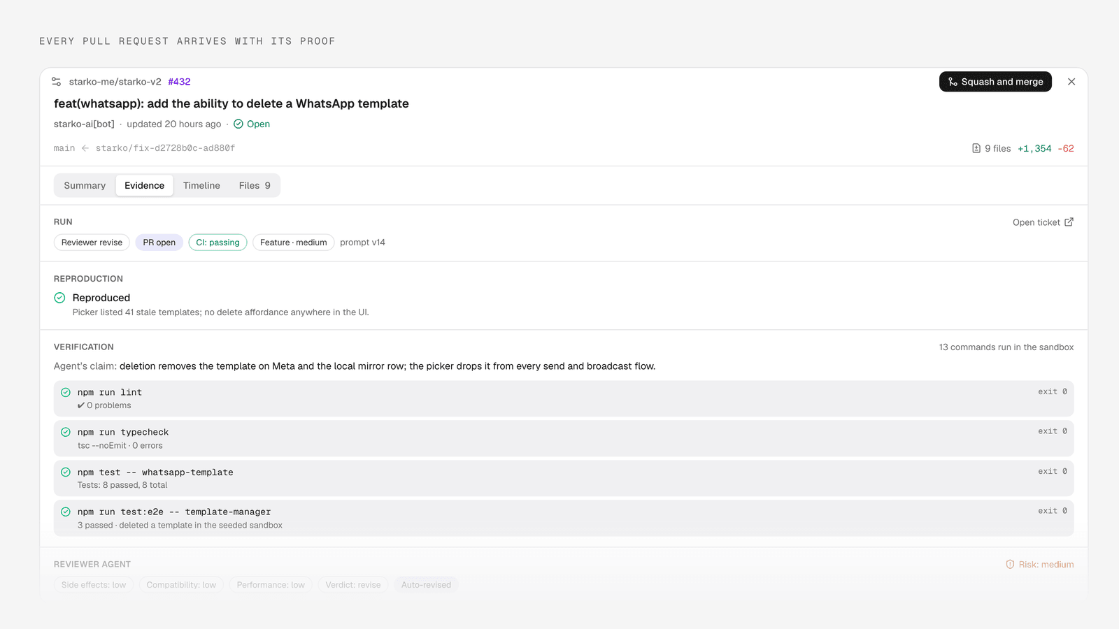Open the Timeline tab
The width and height of the screenshot is (1119, 629).
(201, 185)
